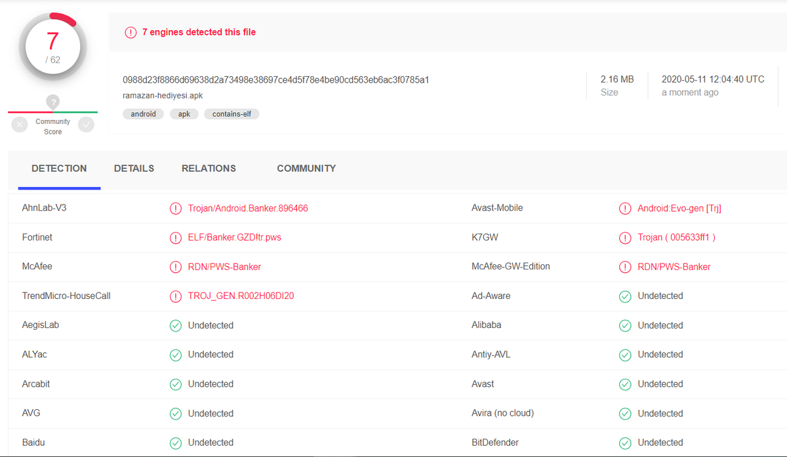The image size is (787, 457).
Task: Click the ALYac undetected checkmark icon
Action: point(176,355)
